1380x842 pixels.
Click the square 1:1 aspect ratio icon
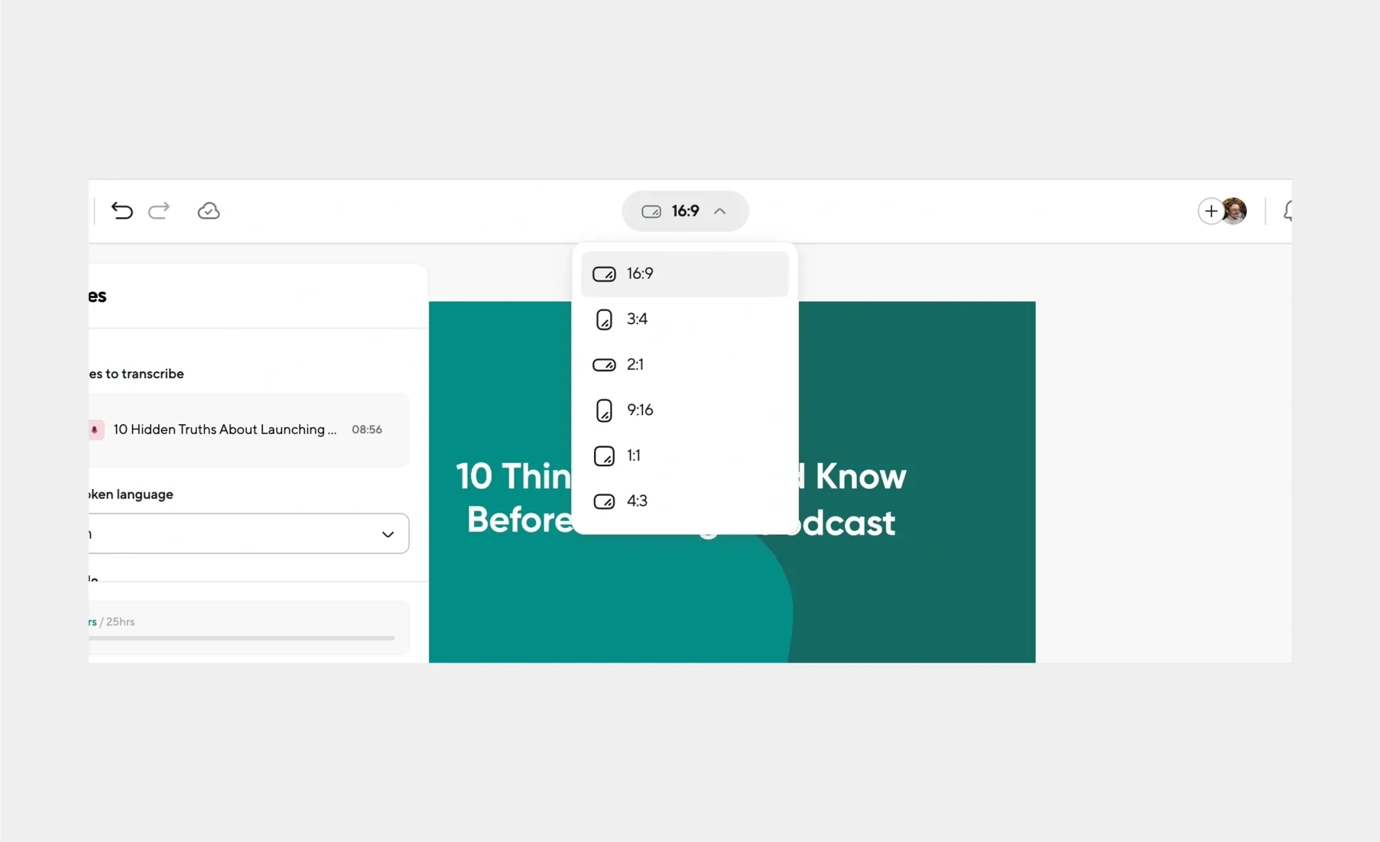(x=603, y=456)
